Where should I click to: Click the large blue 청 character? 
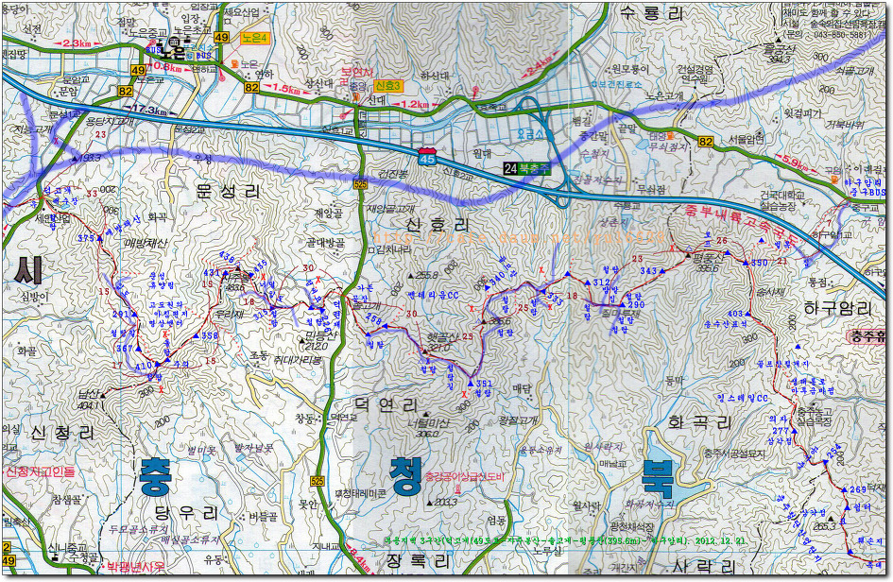405,475
